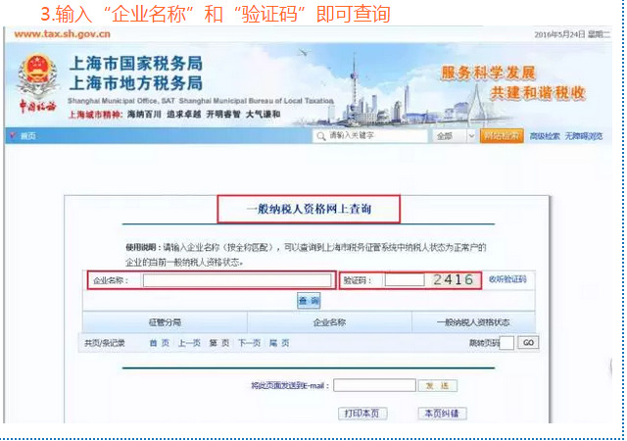Click the GO page jump button
The height and width of the screenshot is (441, 627).
pyautogui.click(x=528, y=343)
